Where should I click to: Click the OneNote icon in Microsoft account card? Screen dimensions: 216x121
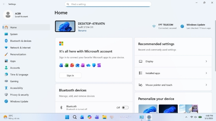coord(83,65)
